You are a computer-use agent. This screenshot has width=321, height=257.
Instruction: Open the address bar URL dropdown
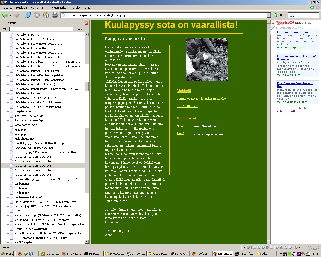pyautogui.click(x=269, y=15)
